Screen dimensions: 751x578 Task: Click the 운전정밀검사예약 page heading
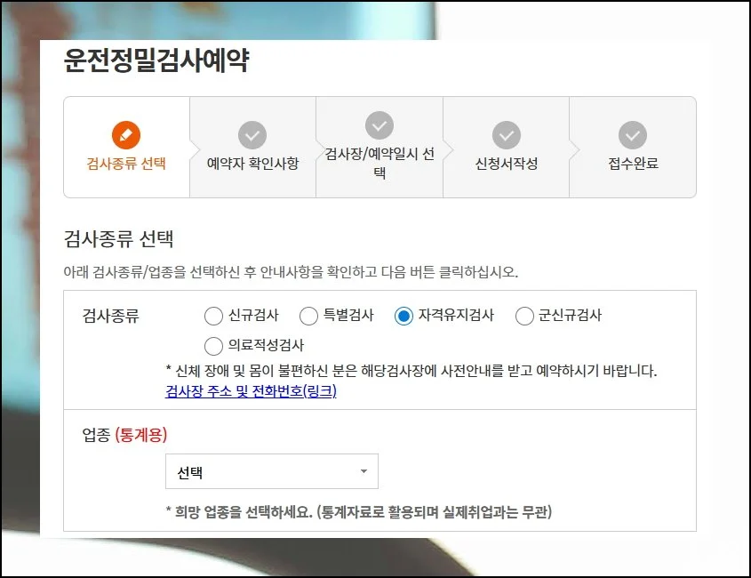[x=156, y=61]
